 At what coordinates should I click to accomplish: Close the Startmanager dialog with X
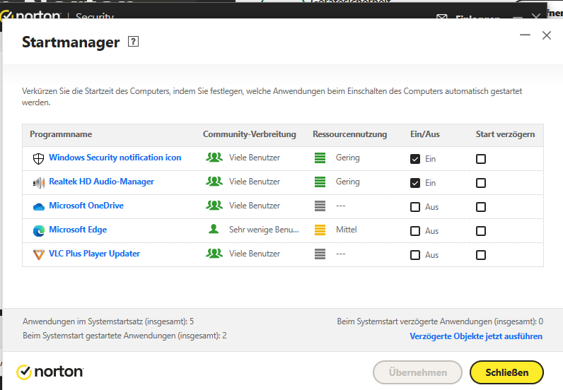point(547,35)
